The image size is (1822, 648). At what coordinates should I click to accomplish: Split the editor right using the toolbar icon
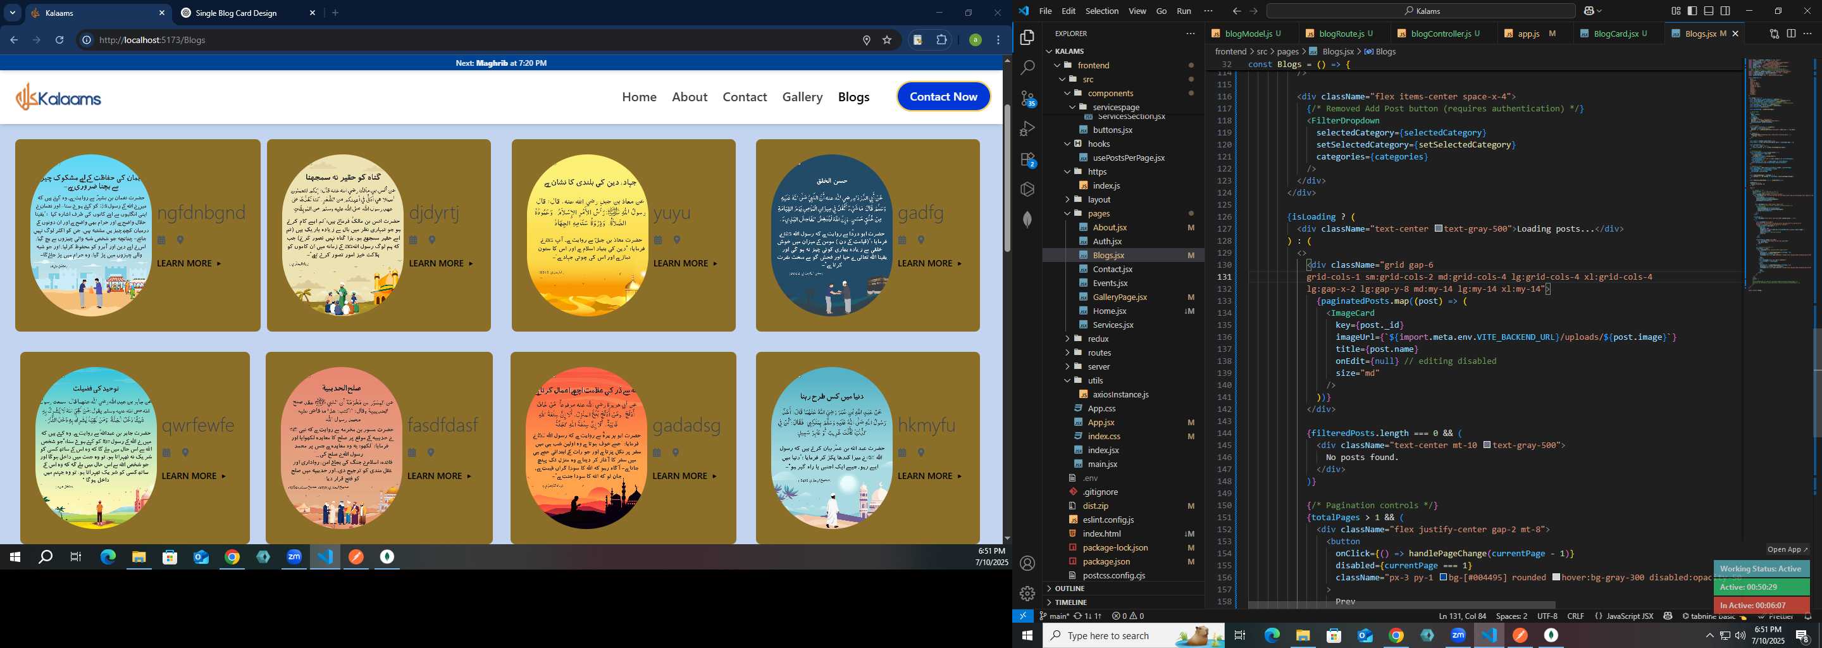1791,34
